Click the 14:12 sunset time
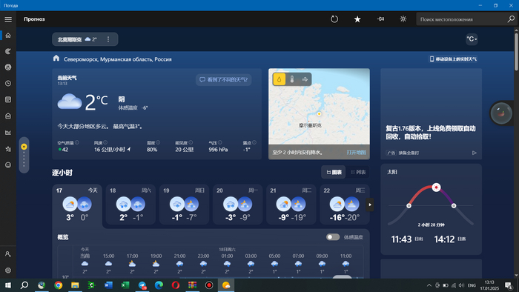 click(x=444, y=239)
